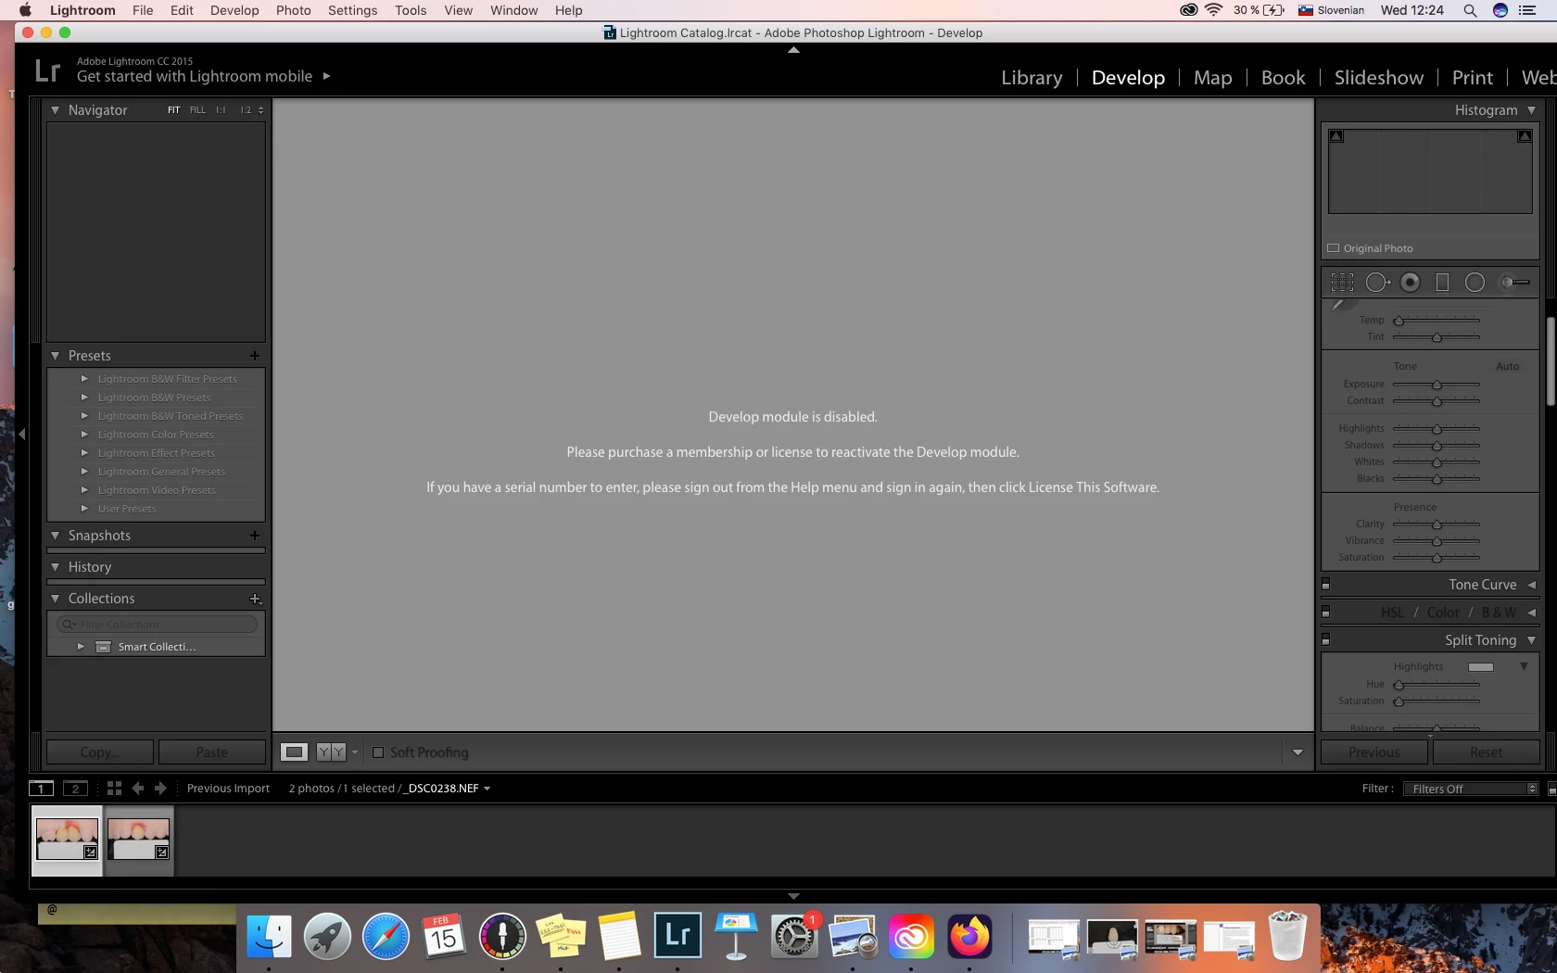Collapse the Presets panel

56,356
